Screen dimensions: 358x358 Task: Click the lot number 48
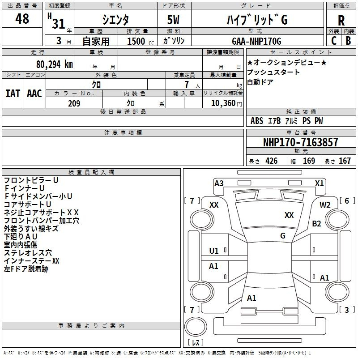pyautogui.click(x=22, y=19)
